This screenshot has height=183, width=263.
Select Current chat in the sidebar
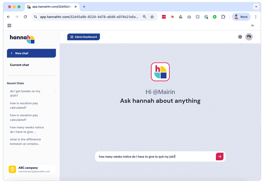(x=19, y=65)
